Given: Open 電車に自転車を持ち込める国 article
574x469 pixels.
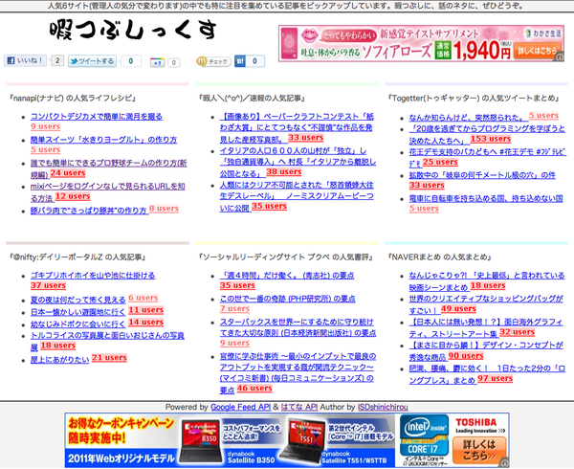Looking at the screenshot, I should click(x=486, y=198).
